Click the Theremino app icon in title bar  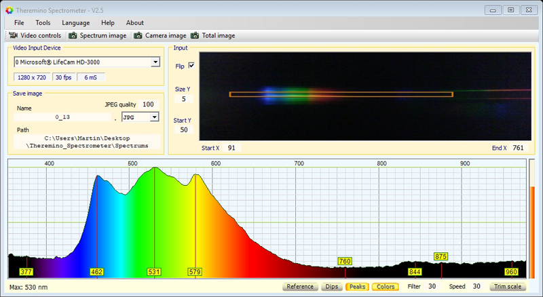coord(8,10)
